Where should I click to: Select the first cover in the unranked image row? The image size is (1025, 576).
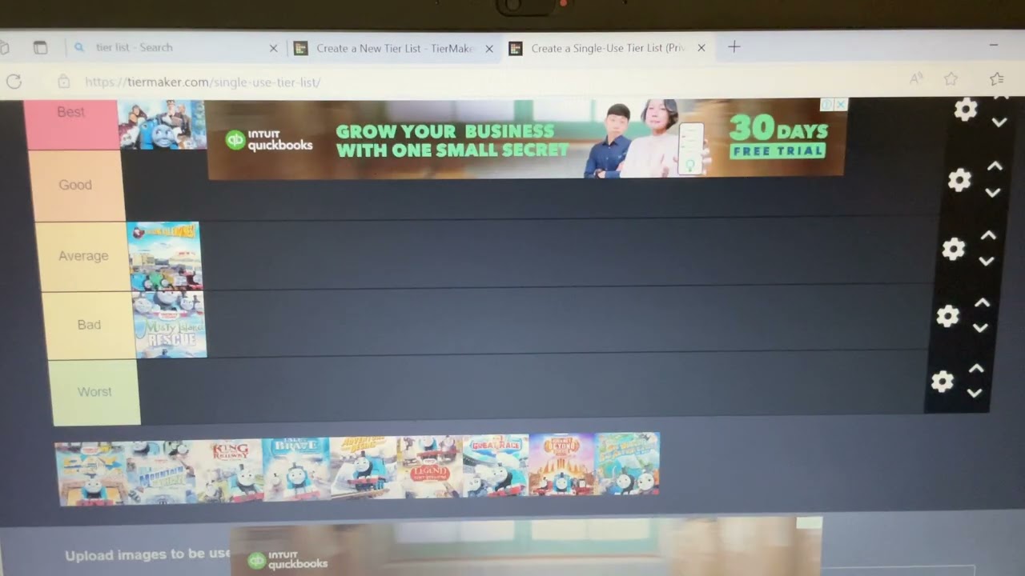click(x=90, y=474)
